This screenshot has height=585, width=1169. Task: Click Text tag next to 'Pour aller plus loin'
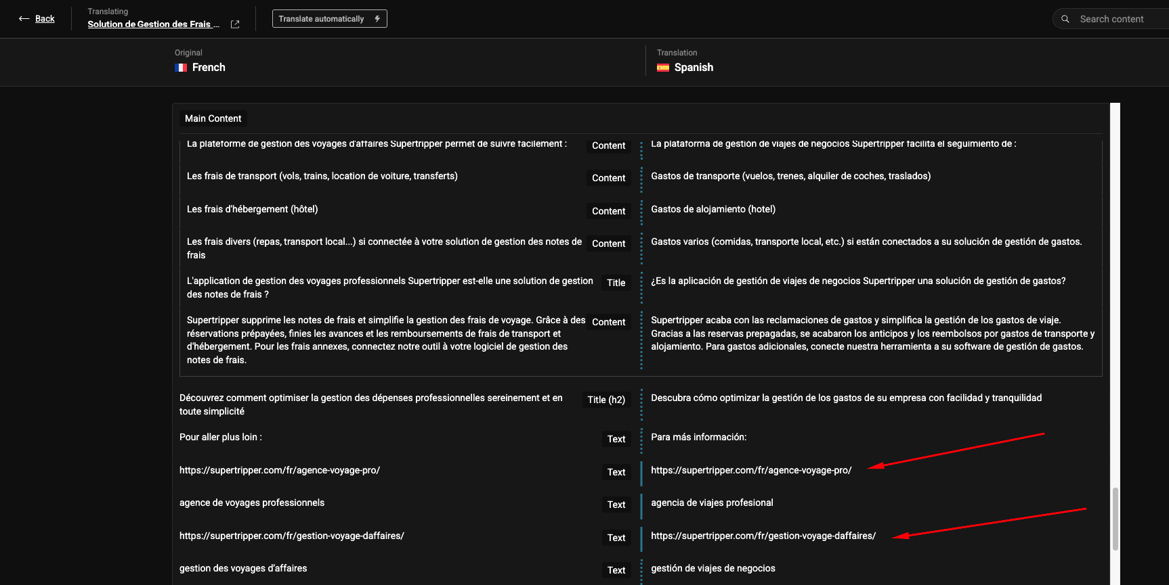616,439
